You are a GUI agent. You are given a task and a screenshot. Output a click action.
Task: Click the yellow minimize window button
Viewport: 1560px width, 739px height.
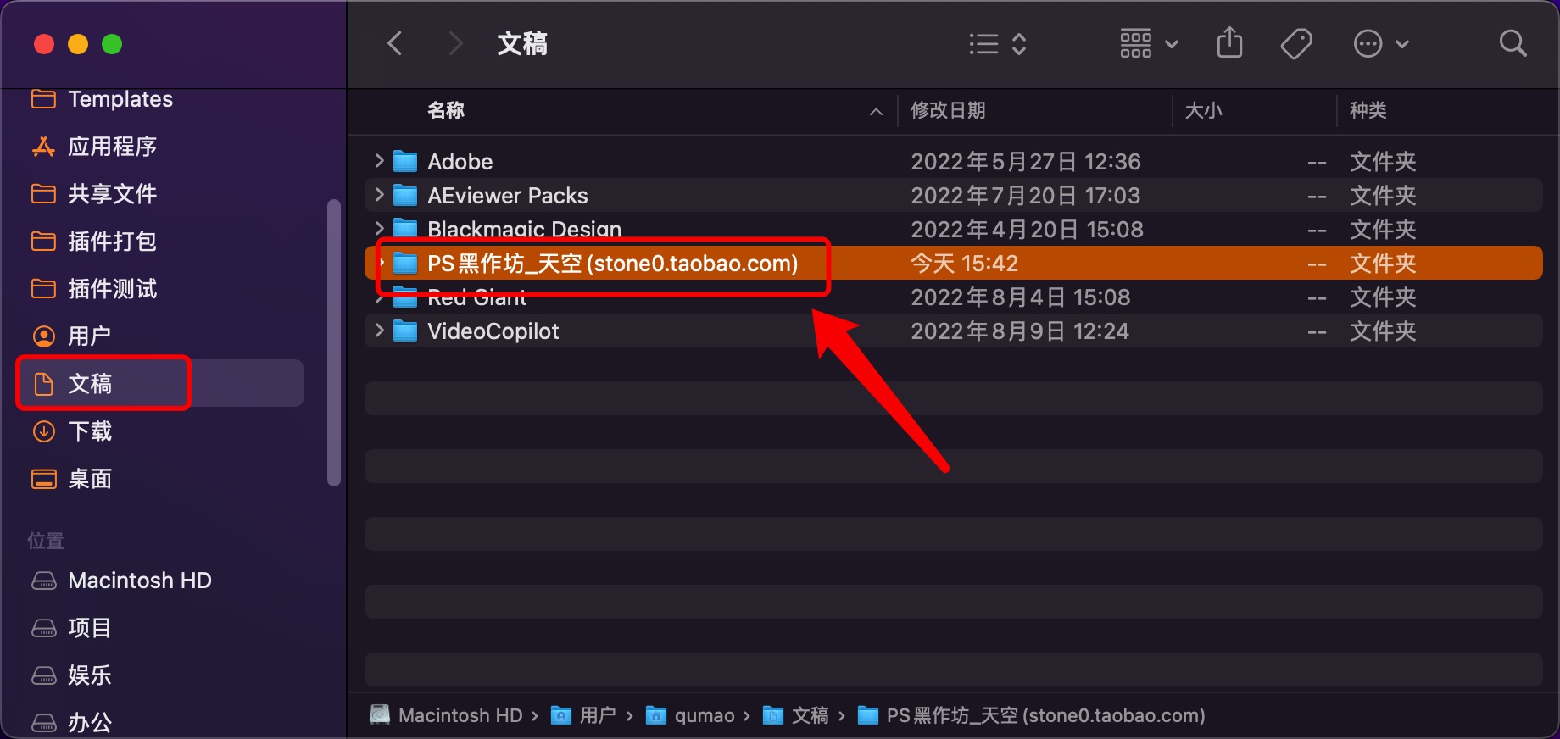point(78,44)
